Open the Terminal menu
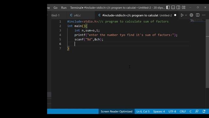The image size is (209, 118). click(x=76, y=8)
